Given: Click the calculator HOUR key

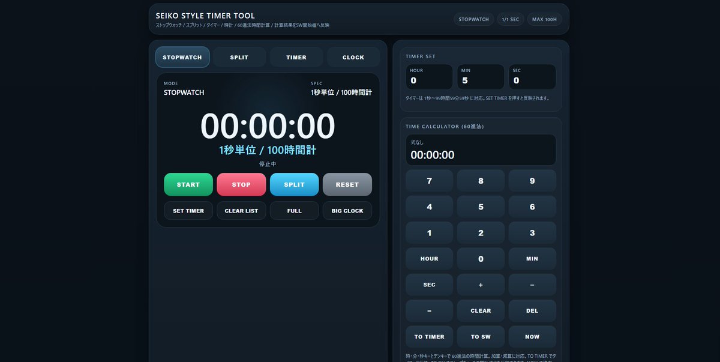Looking at the screenshot, I should [x=429, y=259].
